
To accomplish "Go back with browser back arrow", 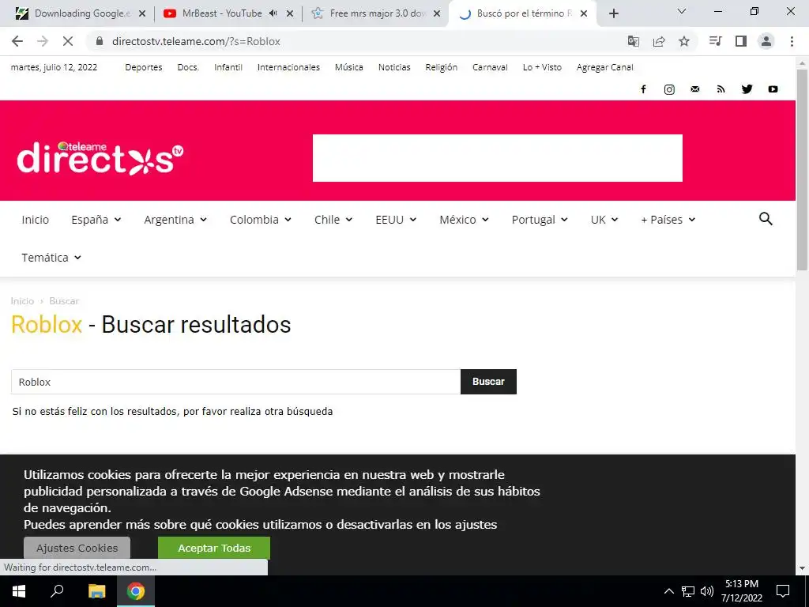I will (17, 41).
